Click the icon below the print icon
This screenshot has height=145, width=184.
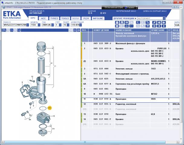click(117, 26)
